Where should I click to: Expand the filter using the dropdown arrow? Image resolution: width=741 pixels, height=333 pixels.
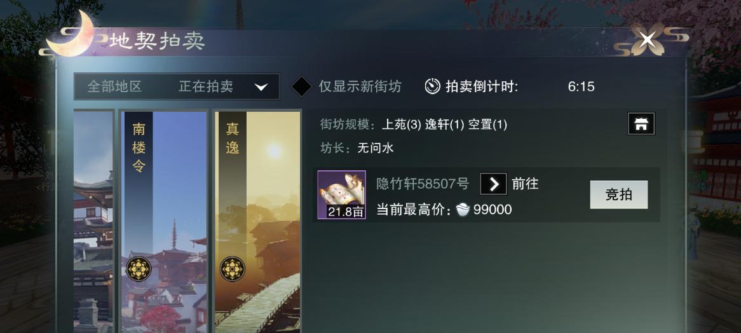point(261,87)
